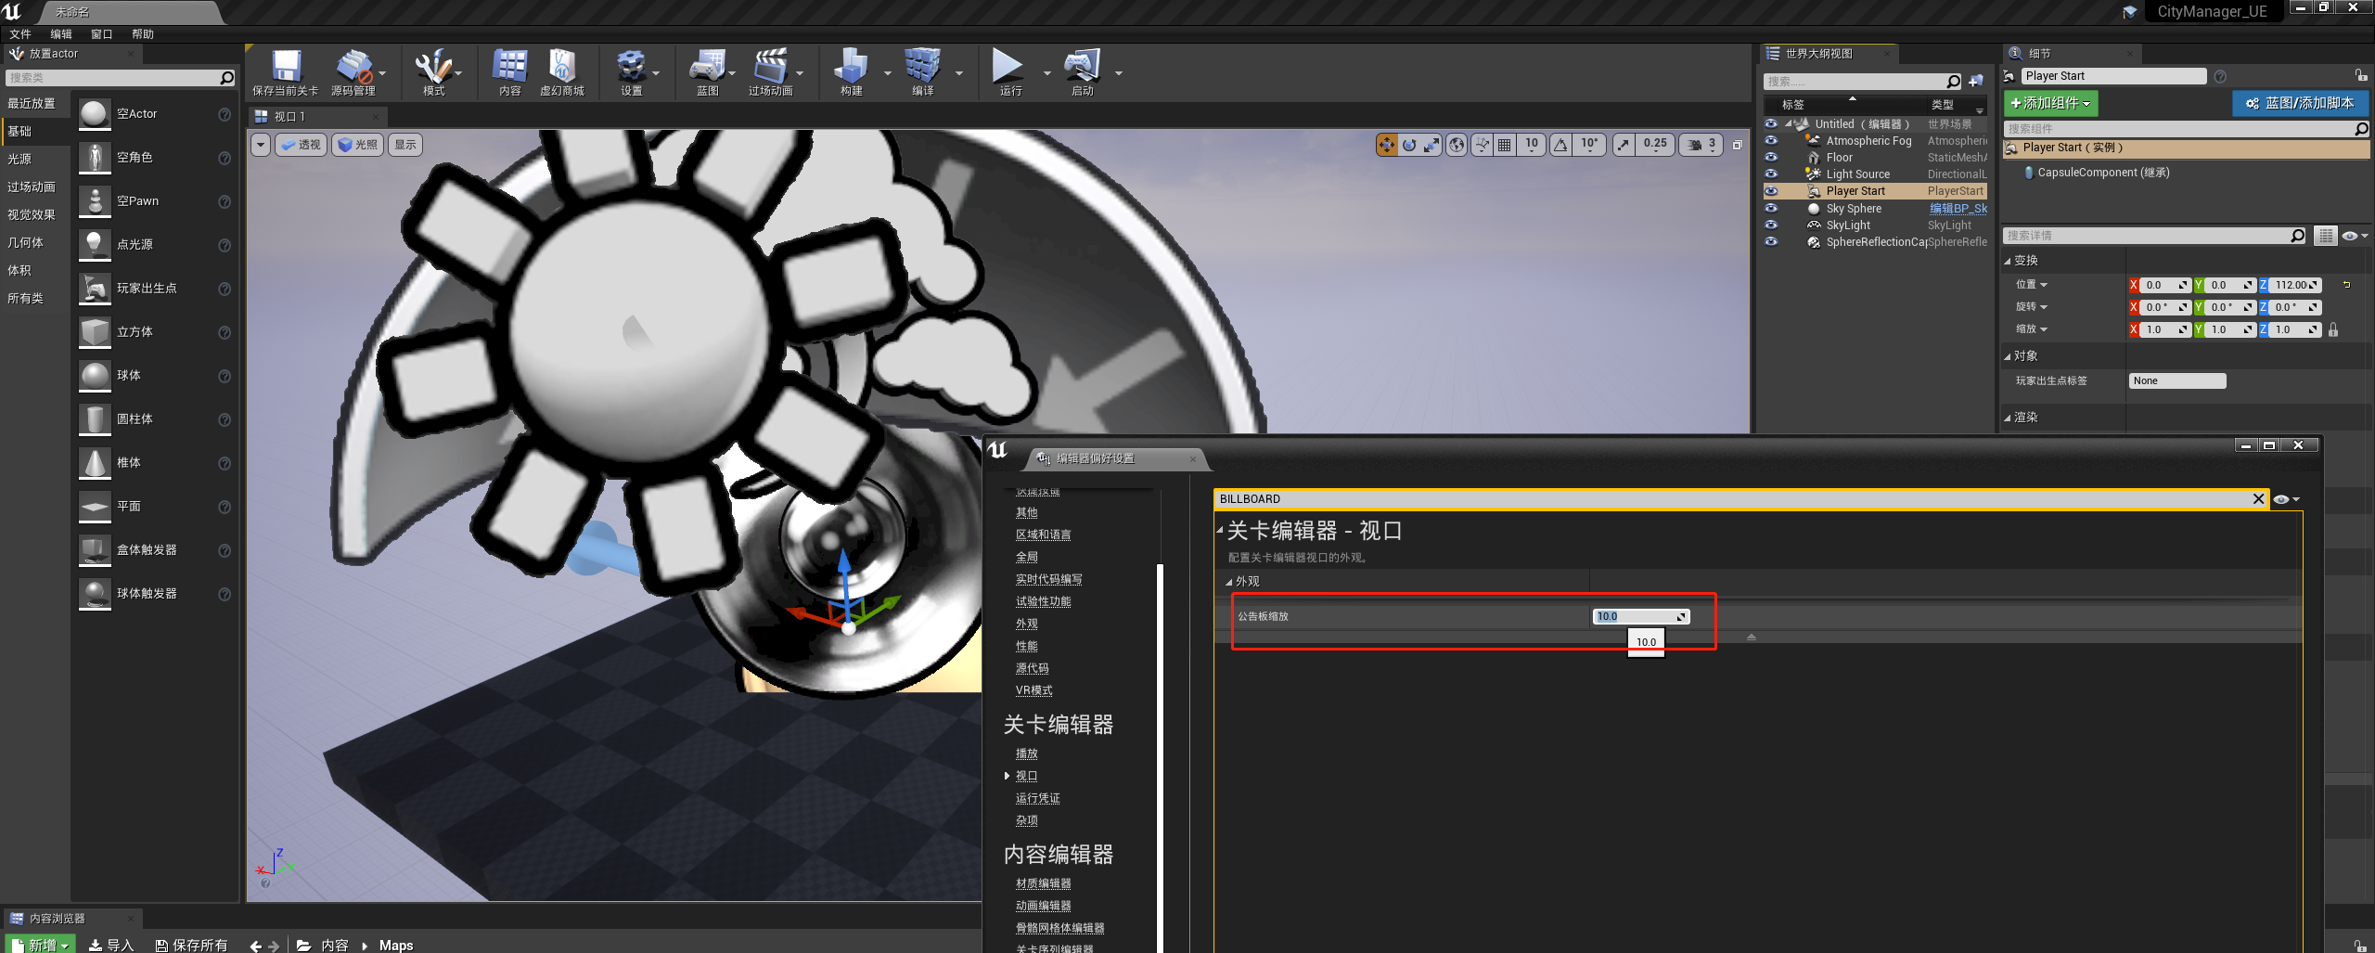Click the Import (导入) button
This screenshot has width=2375, height=953.
(x=111, y=945)
